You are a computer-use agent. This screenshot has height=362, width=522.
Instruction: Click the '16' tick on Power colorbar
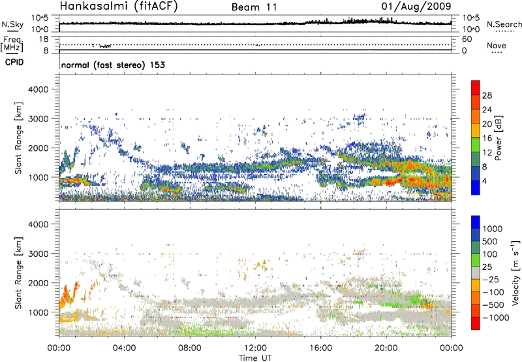point(487,139)
